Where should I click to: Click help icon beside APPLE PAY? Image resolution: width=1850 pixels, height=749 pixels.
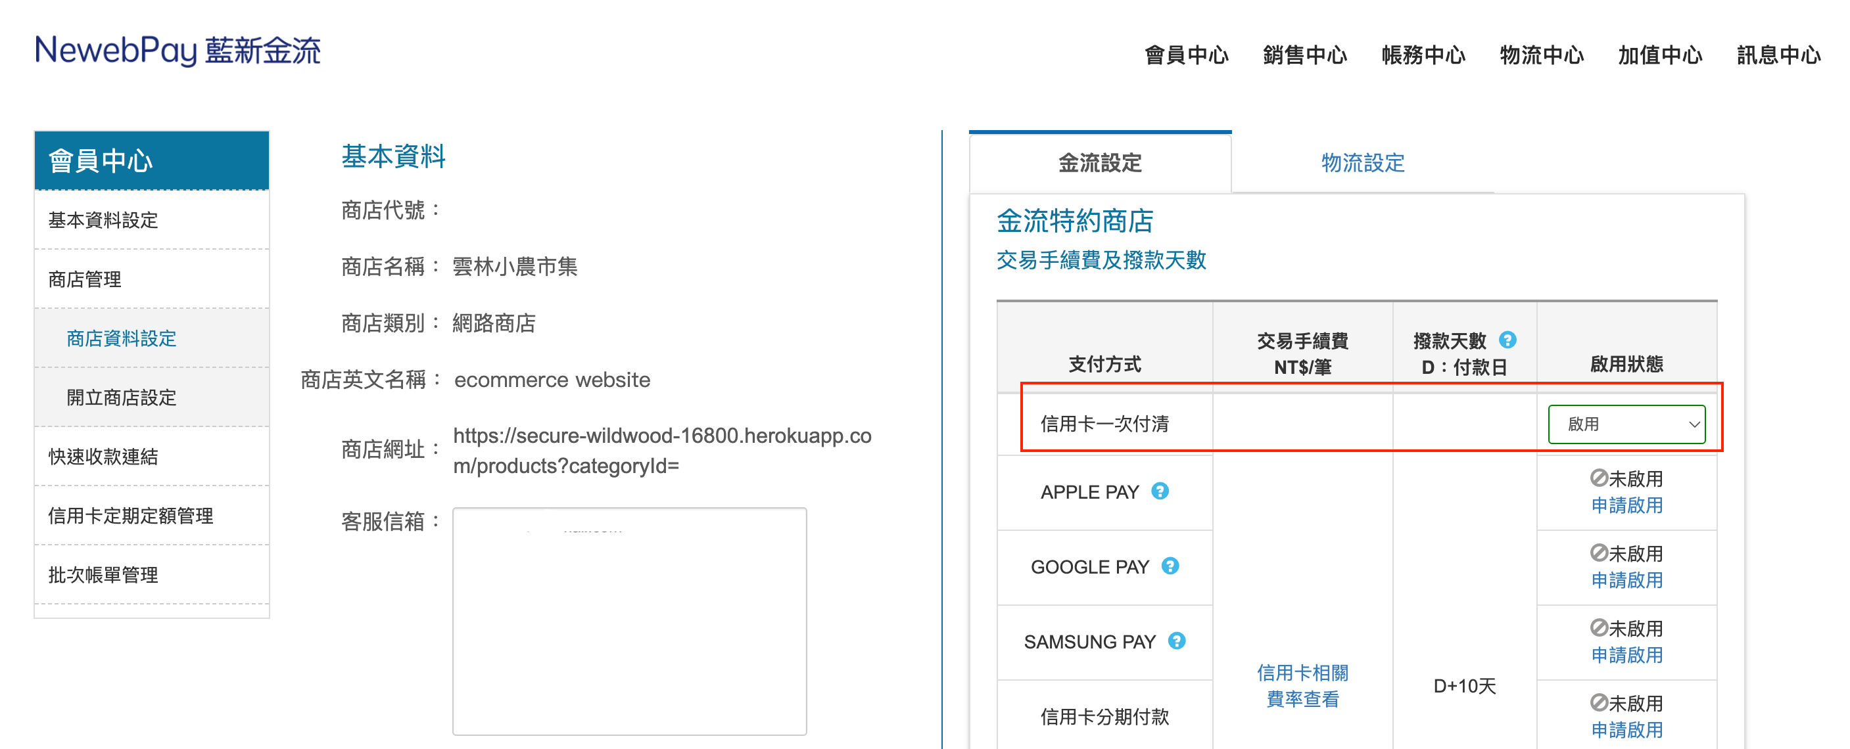tap(1160, 491)
